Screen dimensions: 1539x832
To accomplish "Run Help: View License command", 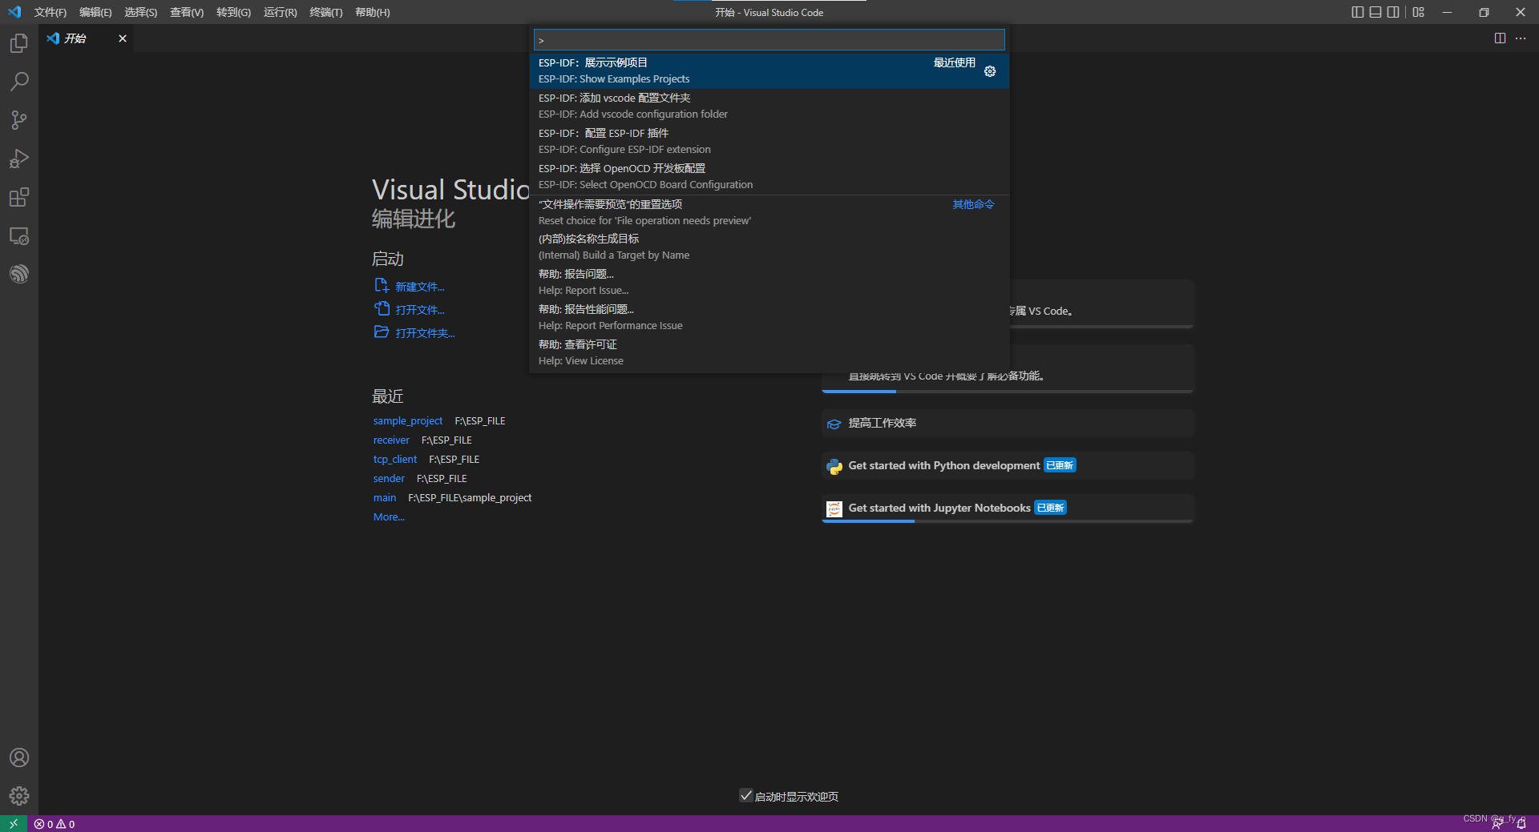I will pyautogui.click(x=769, y=352).
